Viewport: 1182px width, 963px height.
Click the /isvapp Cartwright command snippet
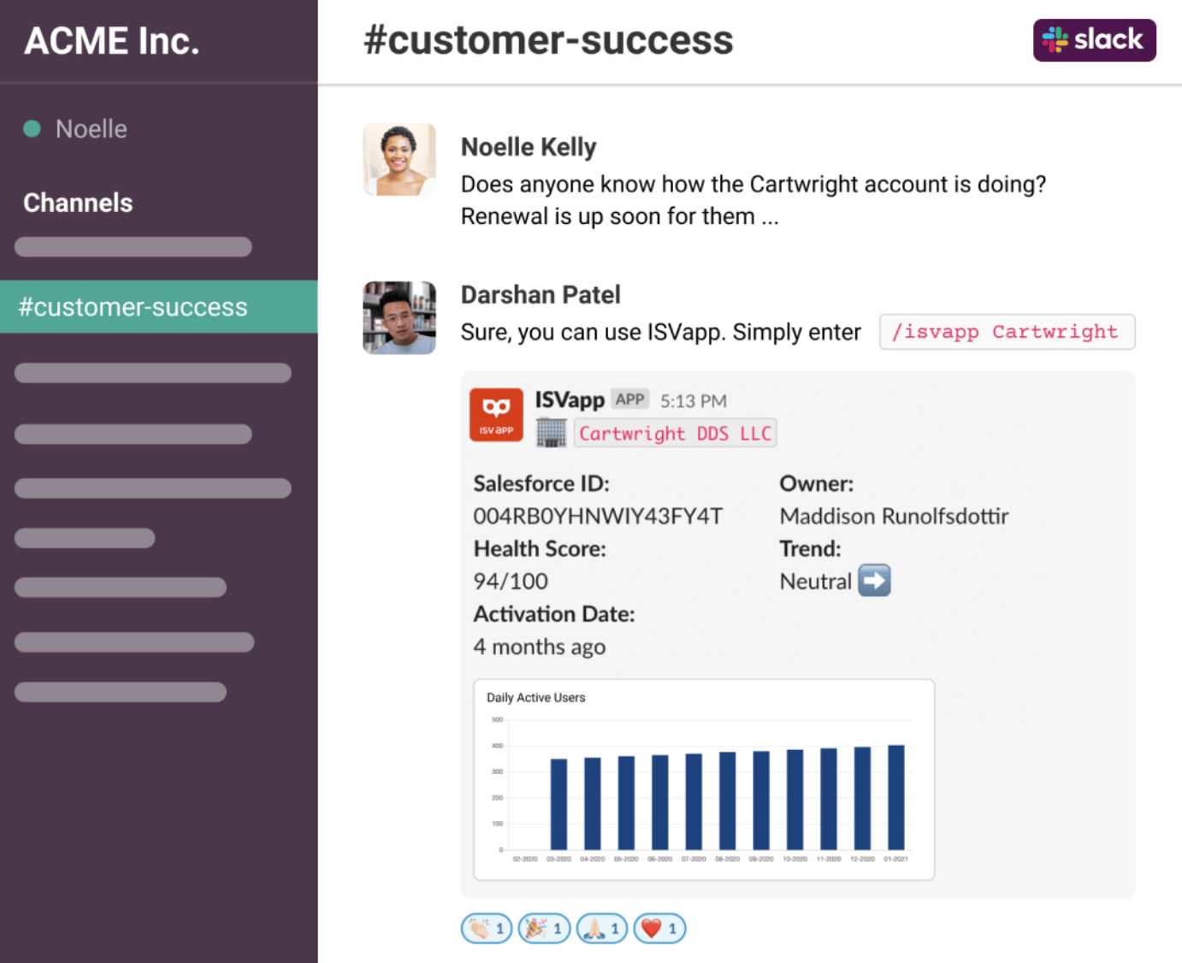click(x=1007, y=332)
